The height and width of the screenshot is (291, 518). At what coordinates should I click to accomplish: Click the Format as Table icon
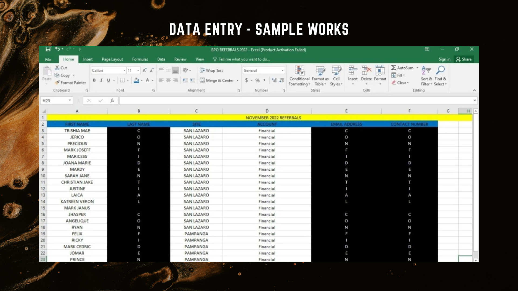(320, 71)
